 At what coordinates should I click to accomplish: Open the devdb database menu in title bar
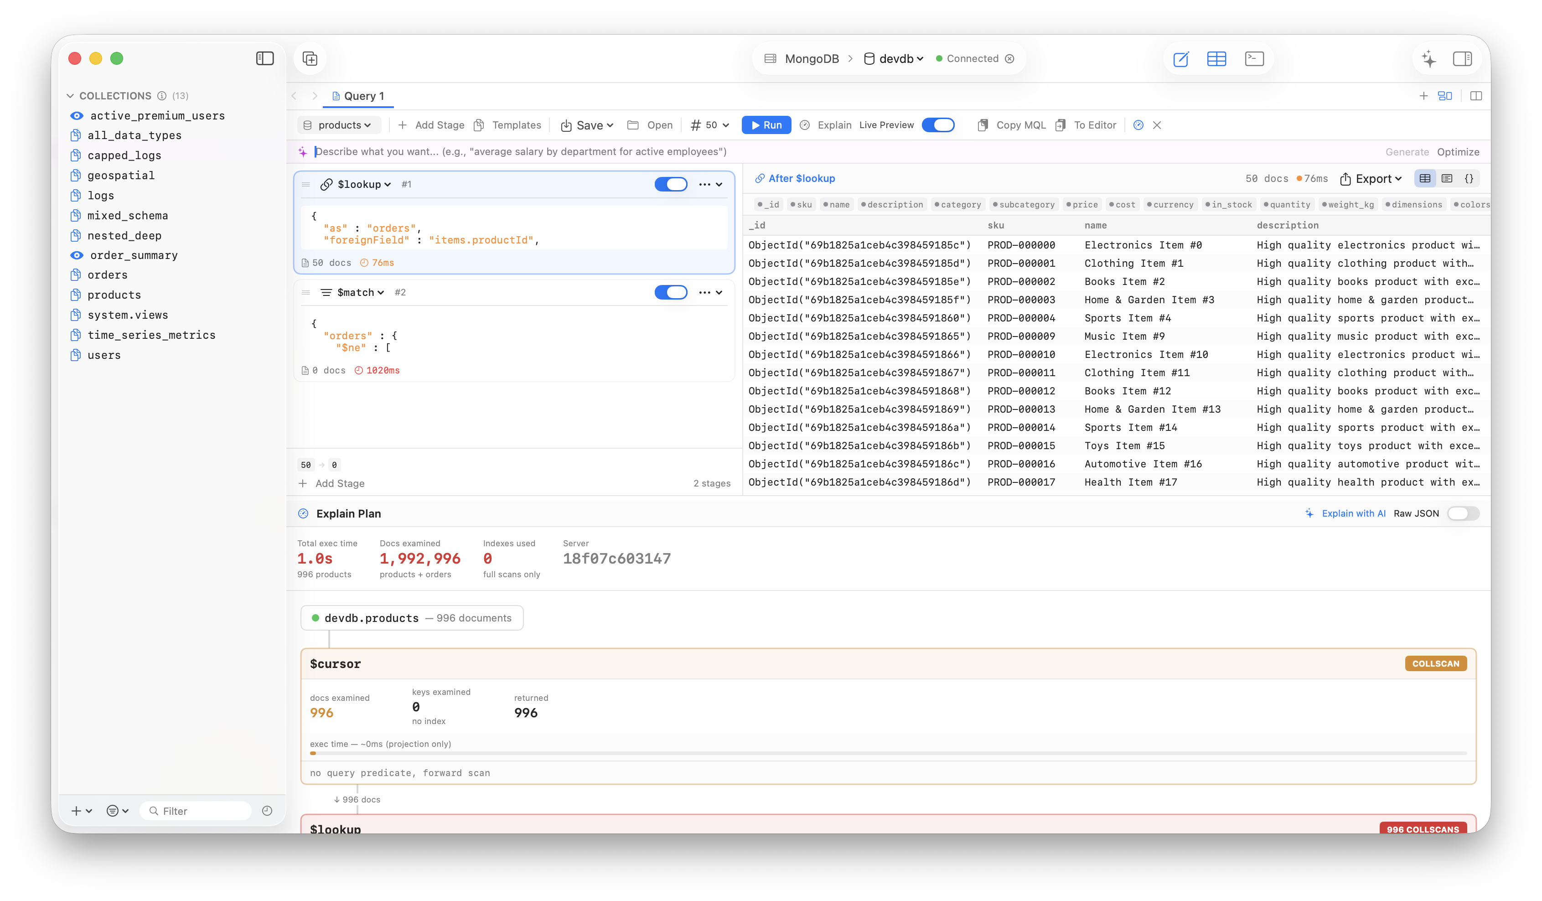pyautogui.click(x=892, y=58)
